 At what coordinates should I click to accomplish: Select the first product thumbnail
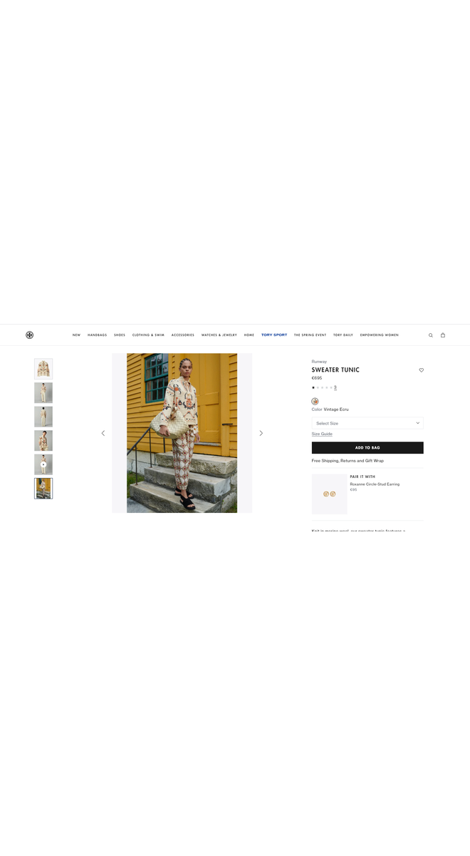coord(43,369)
